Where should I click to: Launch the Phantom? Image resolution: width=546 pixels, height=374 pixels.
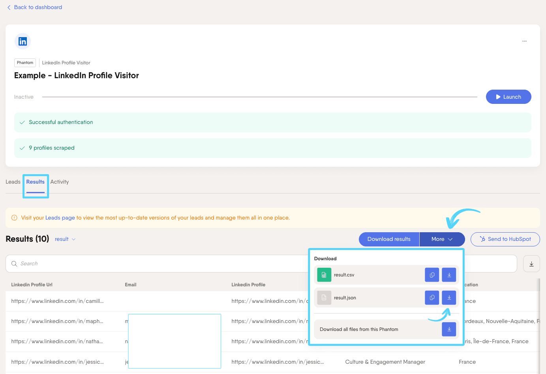coord(508,97)
